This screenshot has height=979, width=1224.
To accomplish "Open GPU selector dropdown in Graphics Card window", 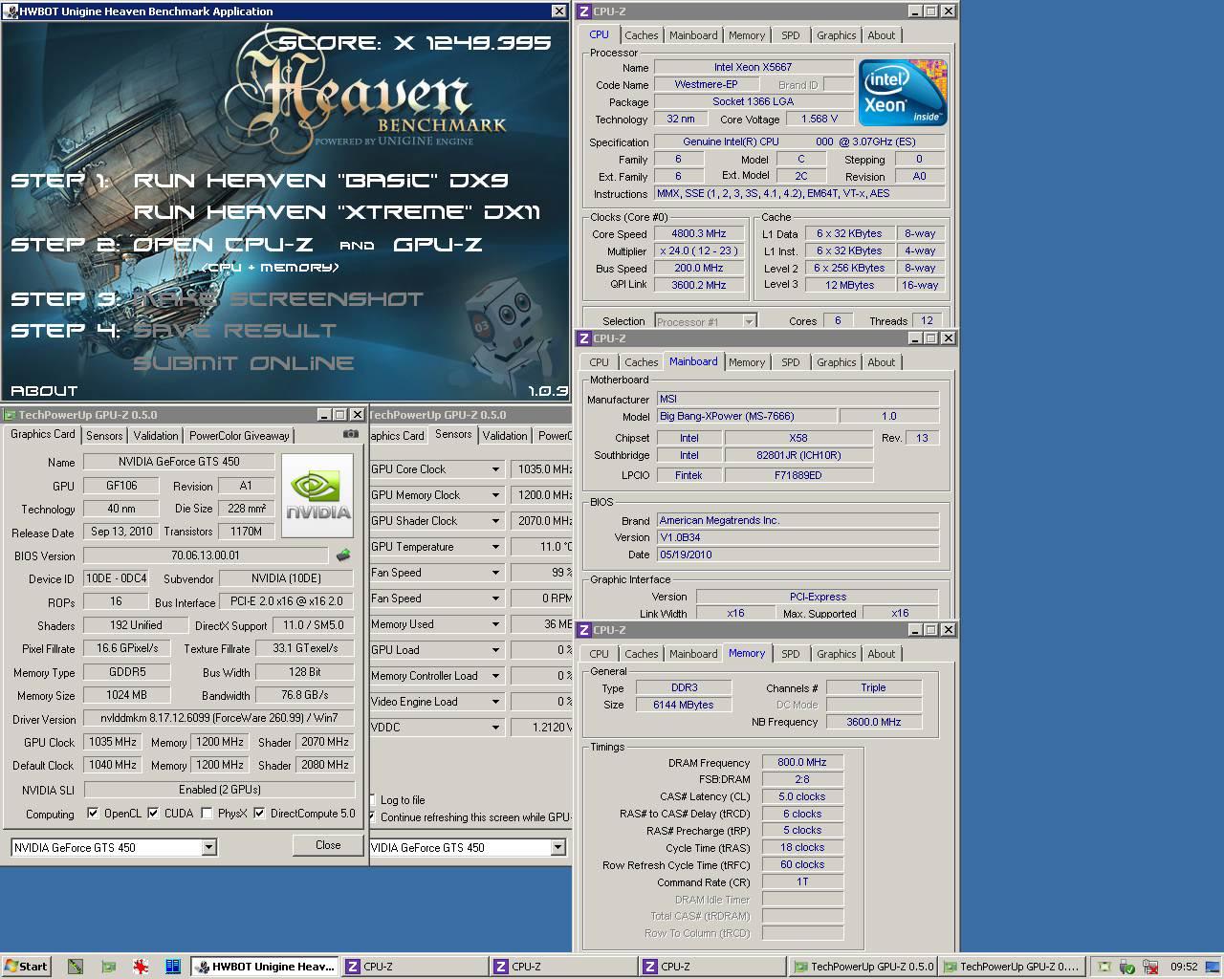I will [x=208, y=848].
